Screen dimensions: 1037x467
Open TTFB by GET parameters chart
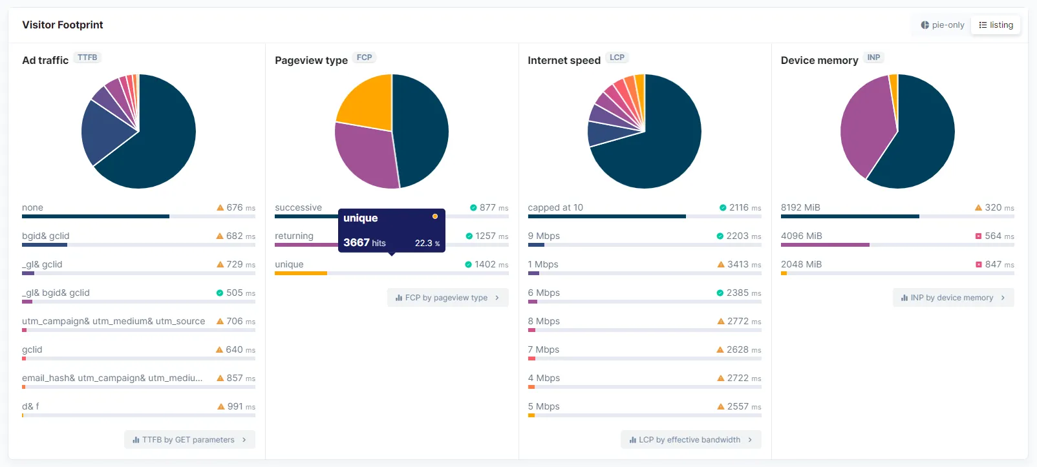point(189,440)
